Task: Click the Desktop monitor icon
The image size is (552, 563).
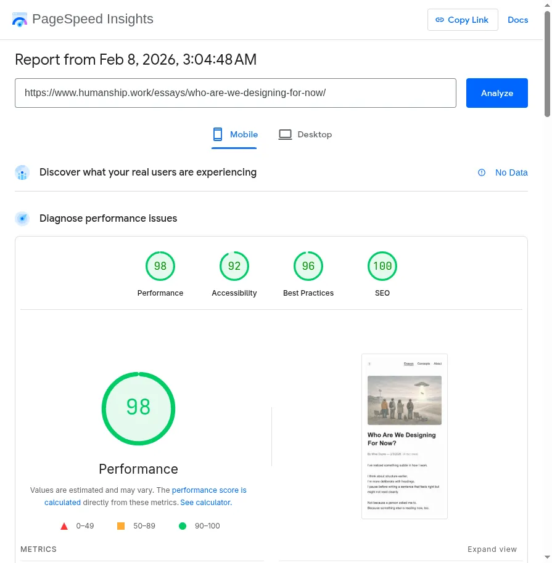Action: tap(285, 134)
